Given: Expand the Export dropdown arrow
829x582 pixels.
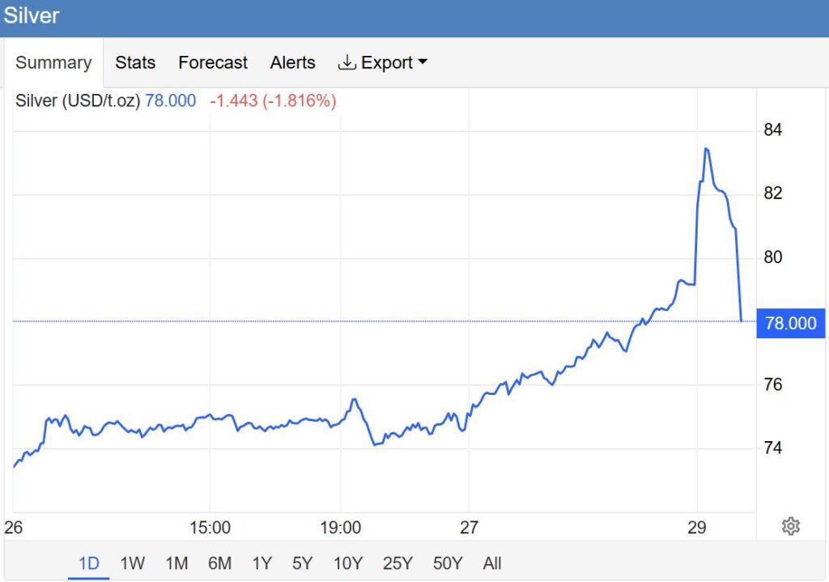Looking at the screenshot, I should pyautogui.click(x=422, y=62).
